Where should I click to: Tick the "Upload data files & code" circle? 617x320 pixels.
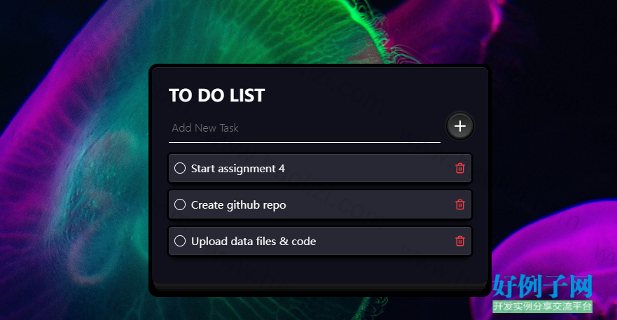[180, 241]
